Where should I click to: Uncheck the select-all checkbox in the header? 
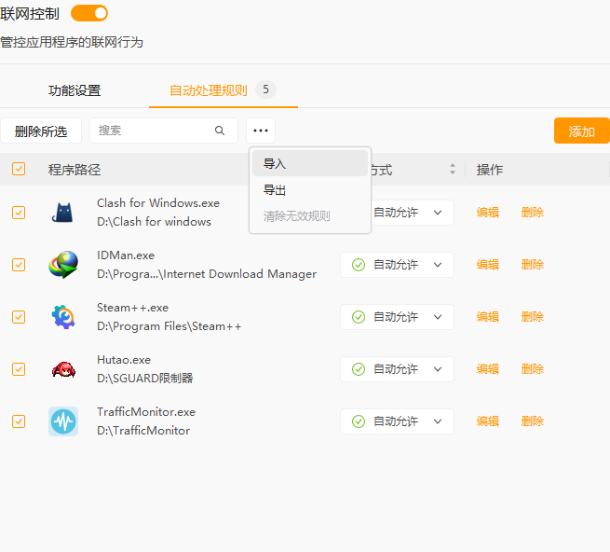coord(19,170)
